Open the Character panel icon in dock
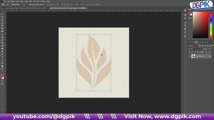The height and width of the screenshot is (120, 214). click(185, 22)
